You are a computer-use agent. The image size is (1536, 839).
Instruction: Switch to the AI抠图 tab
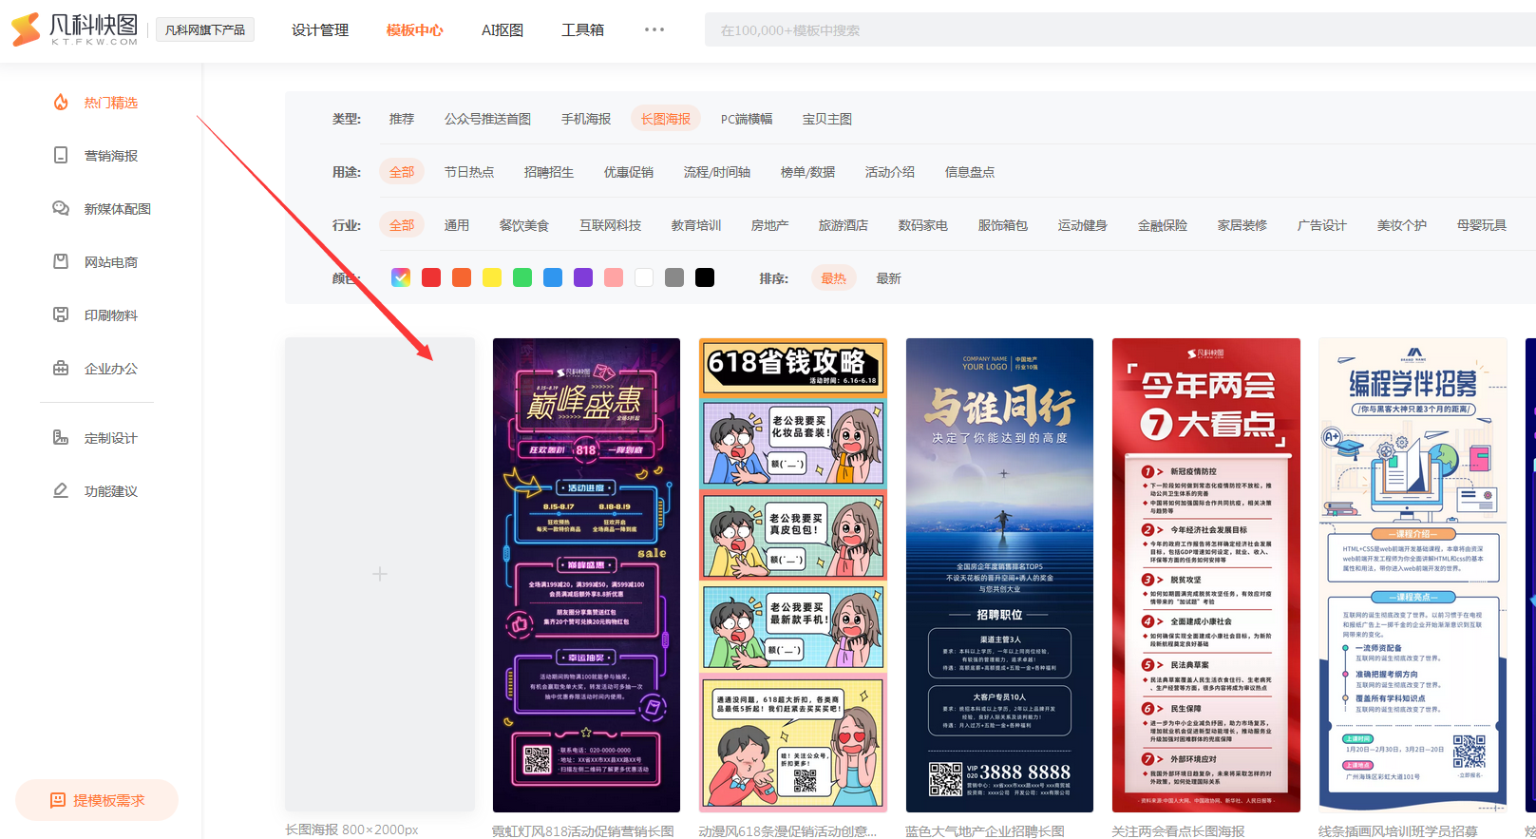(503, 30)
